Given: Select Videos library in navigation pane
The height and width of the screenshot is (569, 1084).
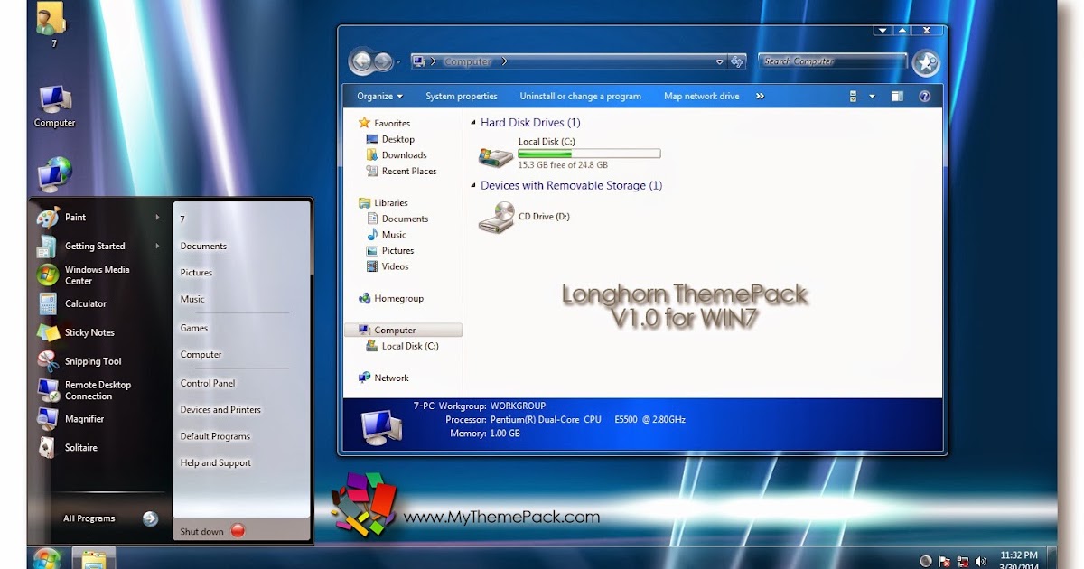Looking at the screenshot, I should [x=387, y=266].
